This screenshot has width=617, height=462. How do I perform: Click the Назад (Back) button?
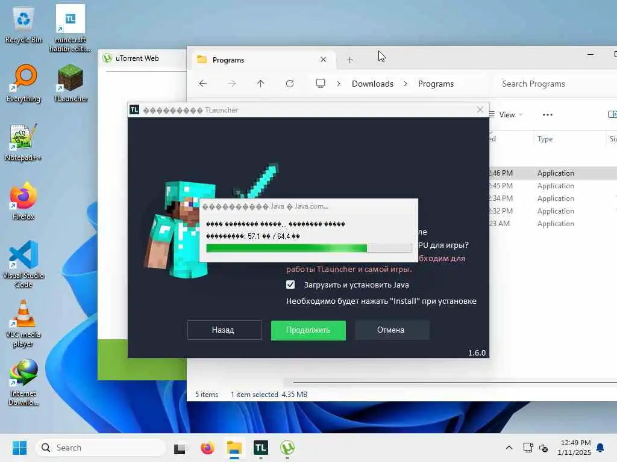224,330
